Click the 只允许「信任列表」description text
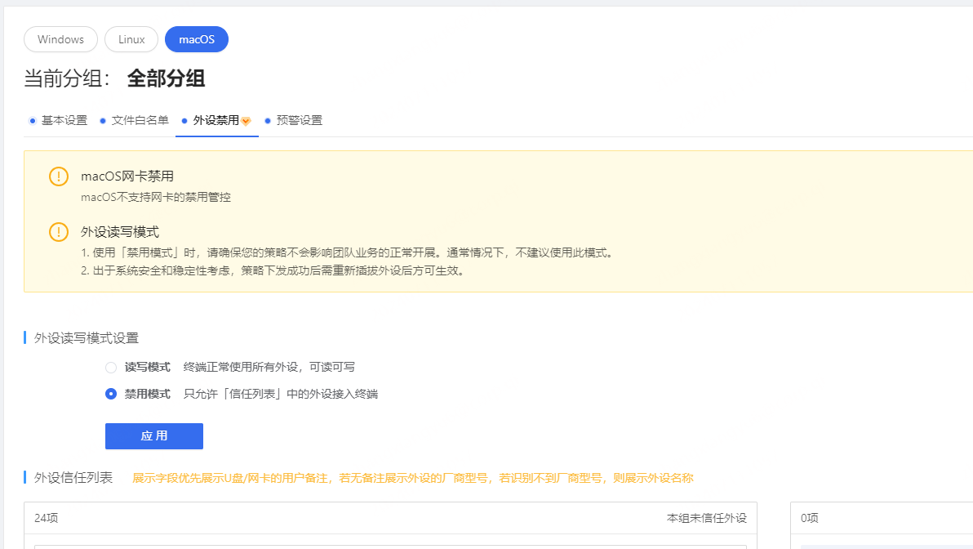Viewport: 973px width, 549px height. click(281, 394)
